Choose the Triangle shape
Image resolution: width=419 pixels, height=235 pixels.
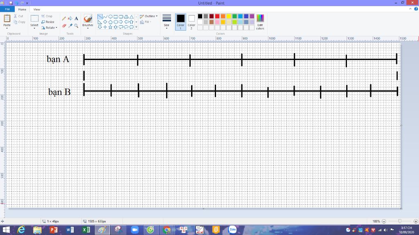click(131, 16)
